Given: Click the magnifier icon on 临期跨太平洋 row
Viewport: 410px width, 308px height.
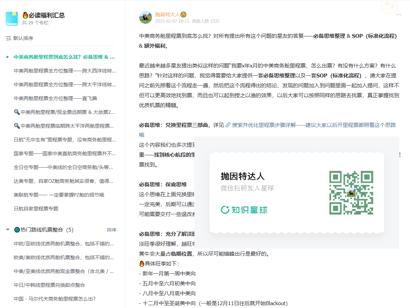Looking at the screenshot, I should tap(17, 126).
